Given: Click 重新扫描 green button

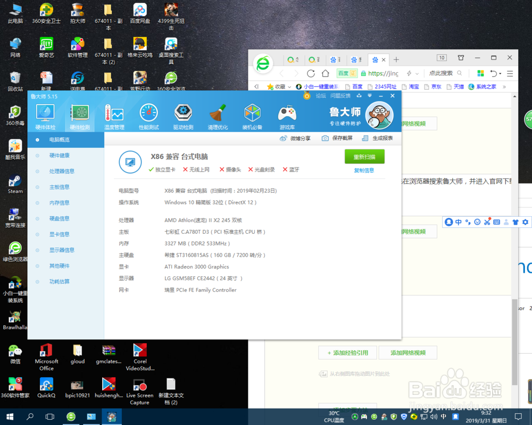Looking at the screenshot, I should pyautogui.click(x=364, y=157).
